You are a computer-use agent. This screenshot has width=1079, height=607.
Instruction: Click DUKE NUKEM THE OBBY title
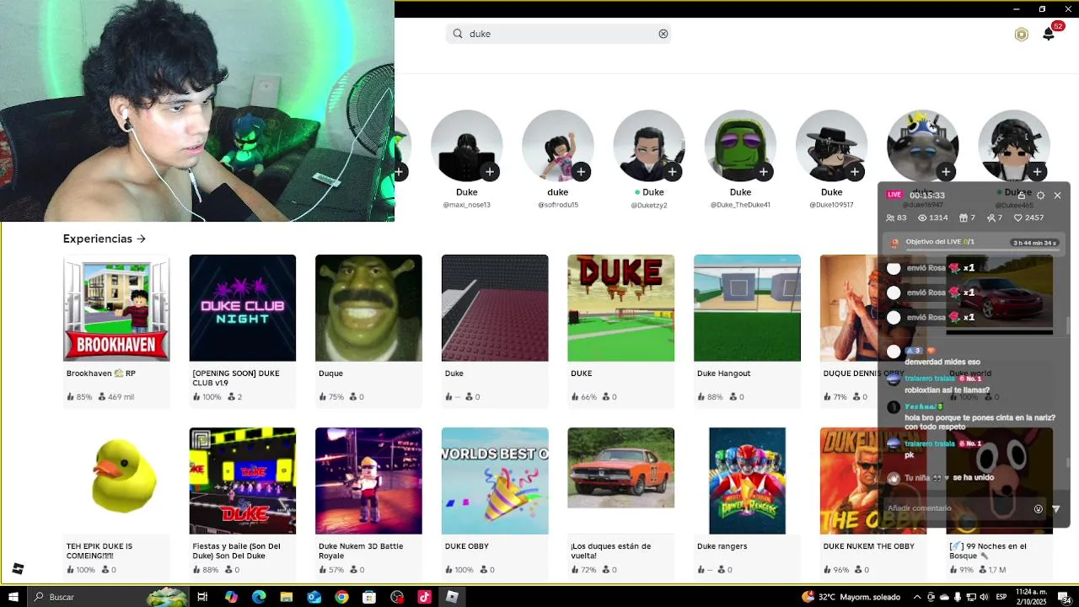(868, 546)
